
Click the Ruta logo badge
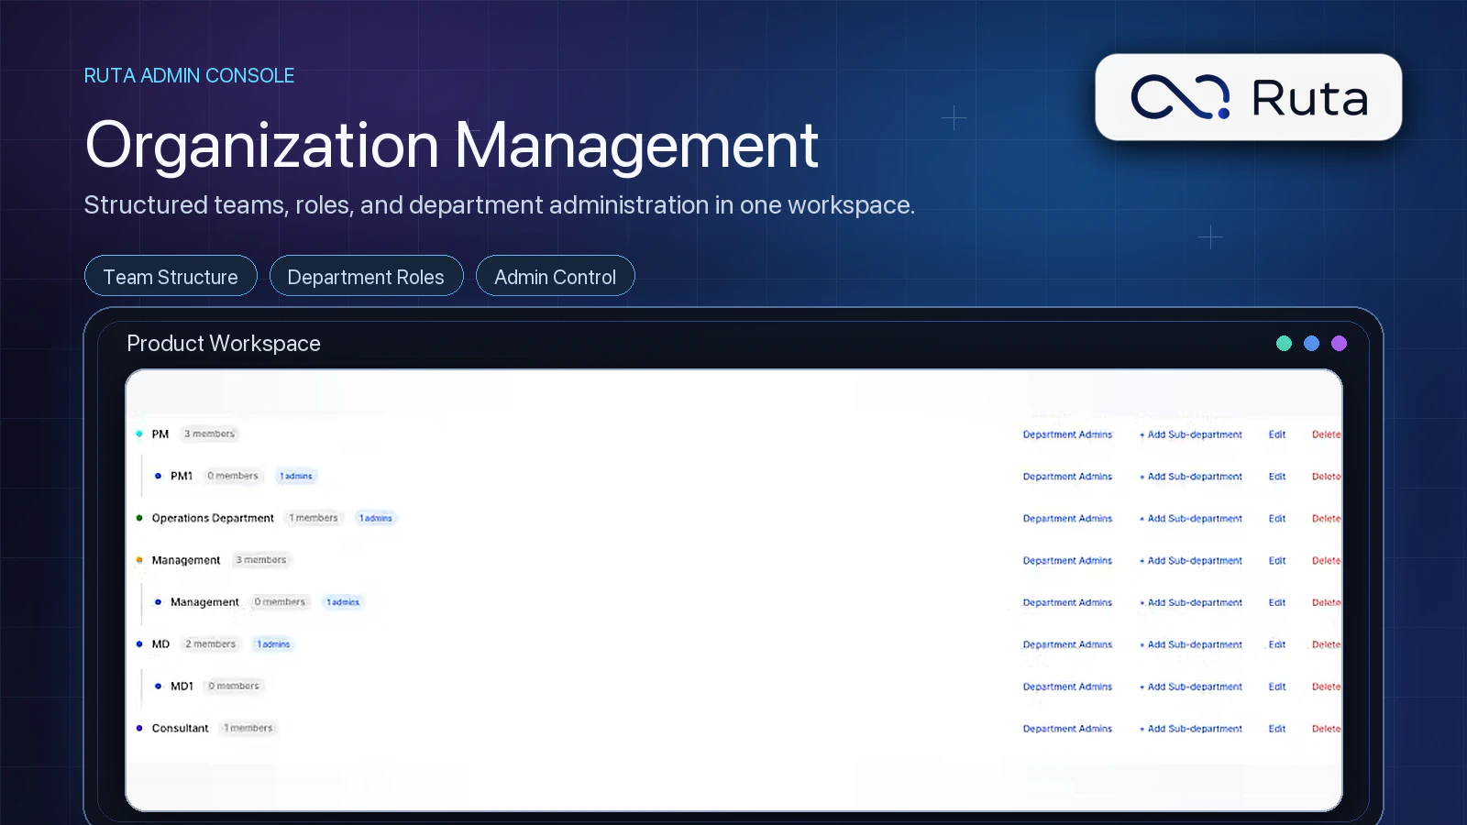1248,97
